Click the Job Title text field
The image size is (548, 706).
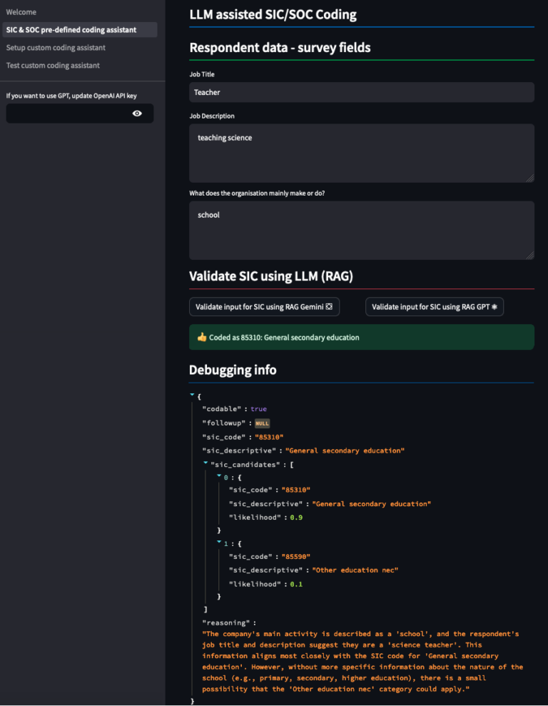pyautogui.click(x=361, y=92)
